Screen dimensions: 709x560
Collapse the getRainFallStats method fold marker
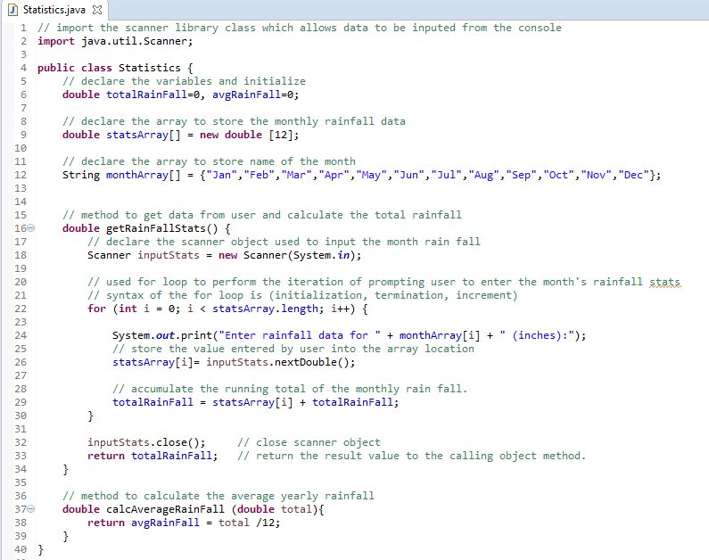(x=29, y=228)
